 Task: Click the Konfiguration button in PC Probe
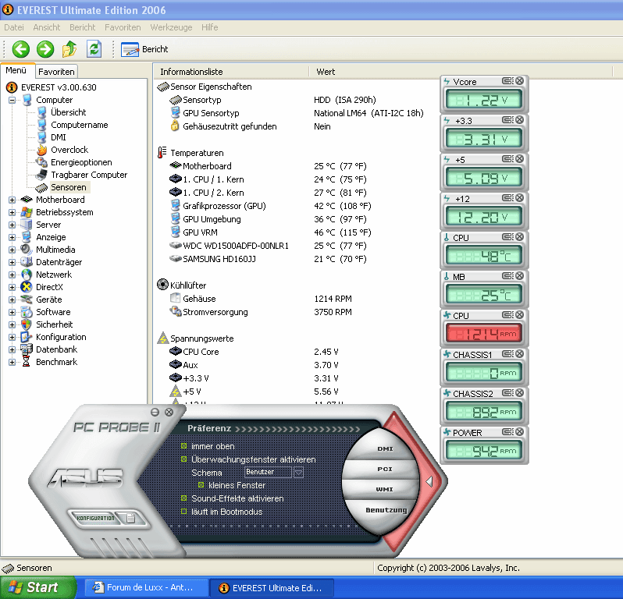click(95, 518)
